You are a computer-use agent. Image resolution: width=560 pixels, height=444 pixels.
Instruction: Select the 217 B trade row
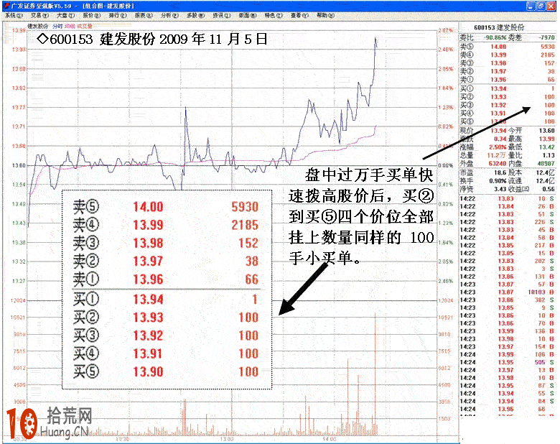508,245
